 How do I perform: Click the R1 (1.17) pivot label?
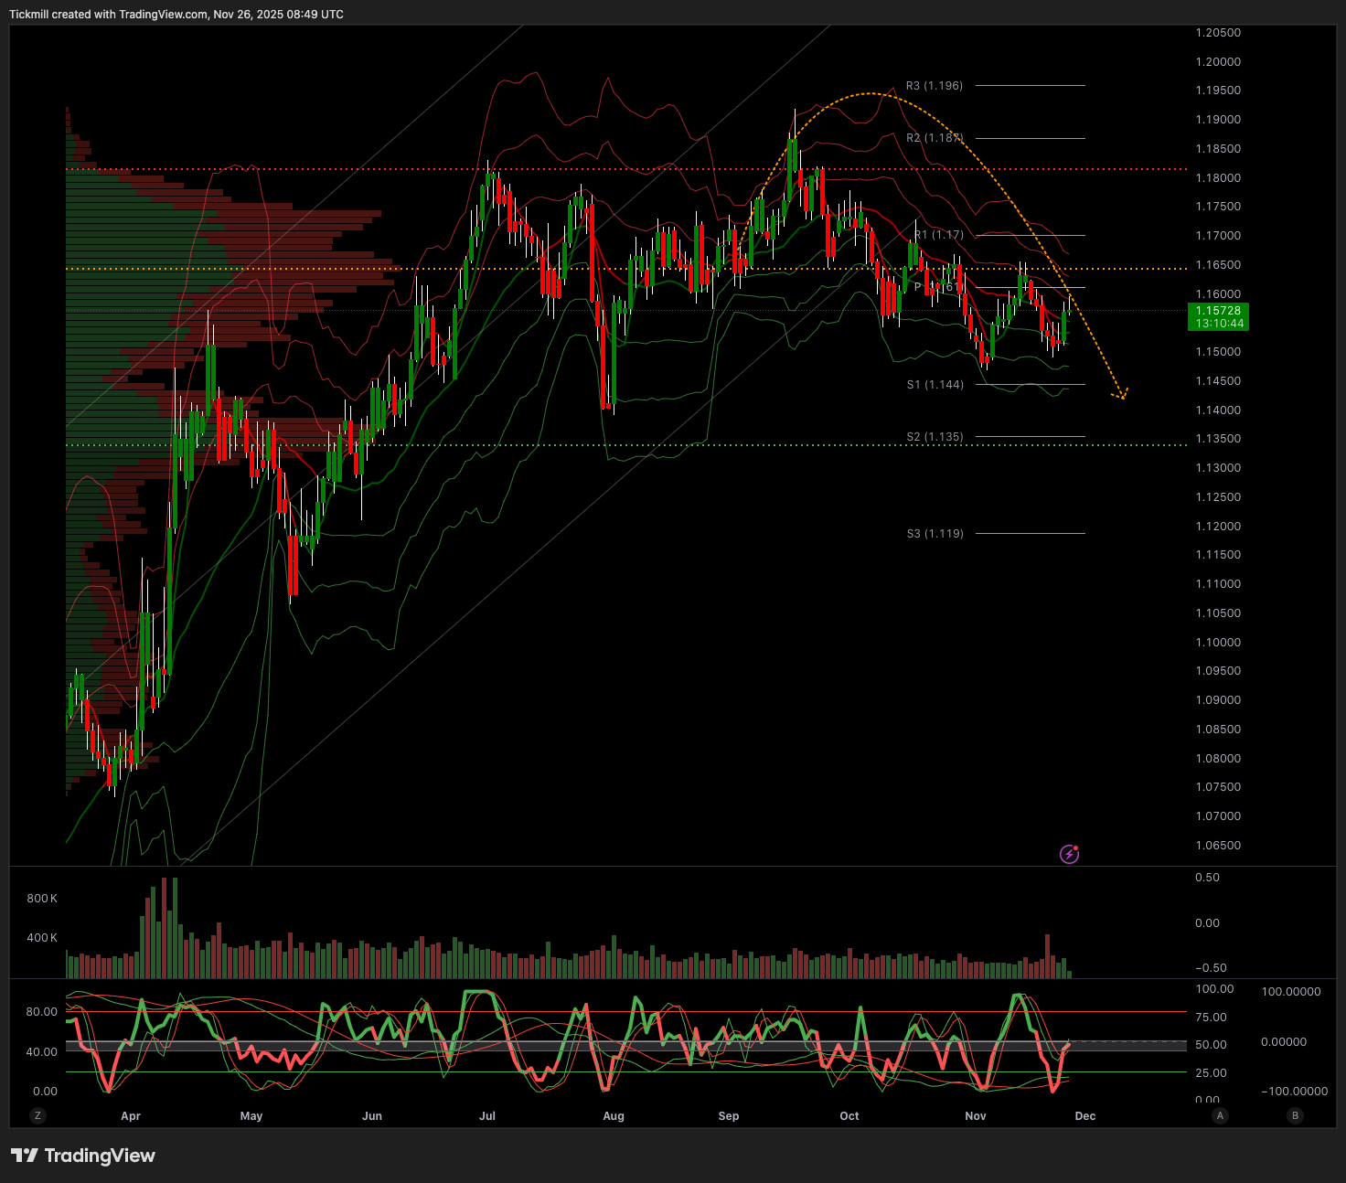[x=939, y=235]
